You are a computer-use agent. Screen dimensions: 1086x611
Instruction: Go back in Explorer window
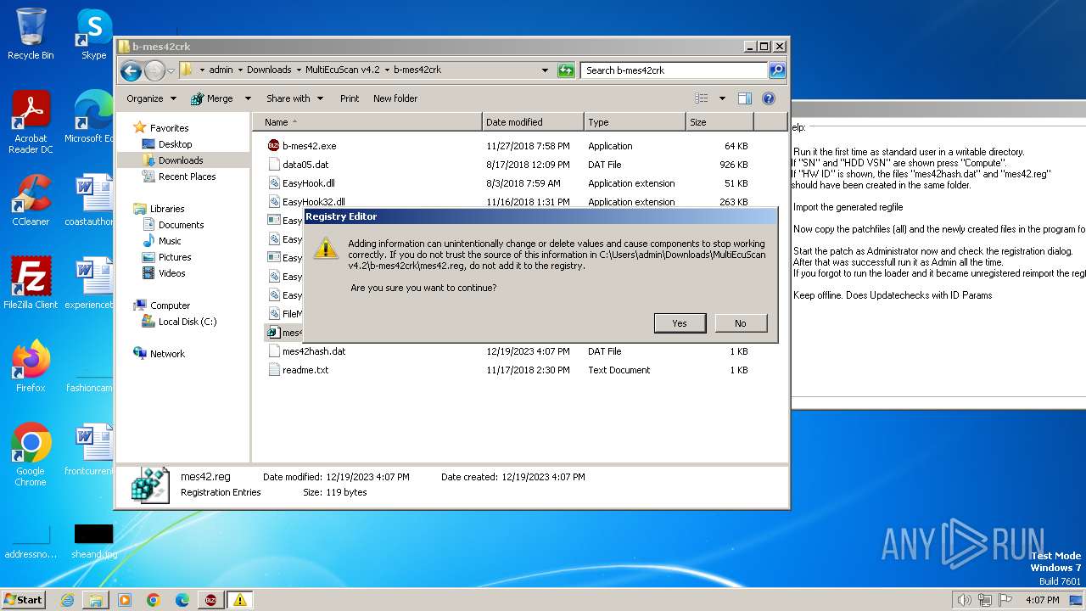click(131, 70)
